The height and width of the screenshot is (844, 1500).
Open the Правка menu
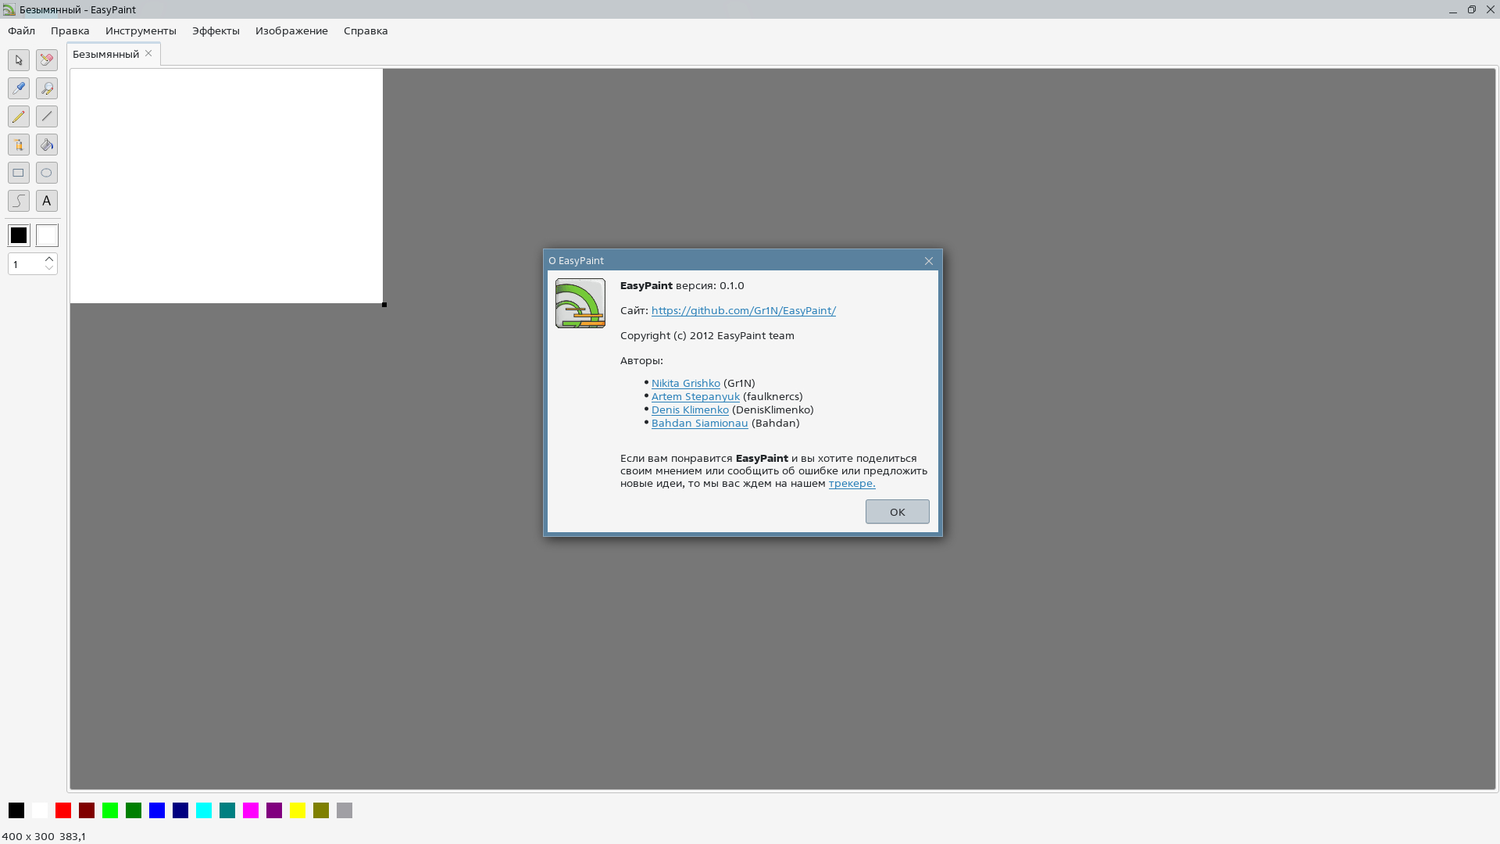(70, 30)
